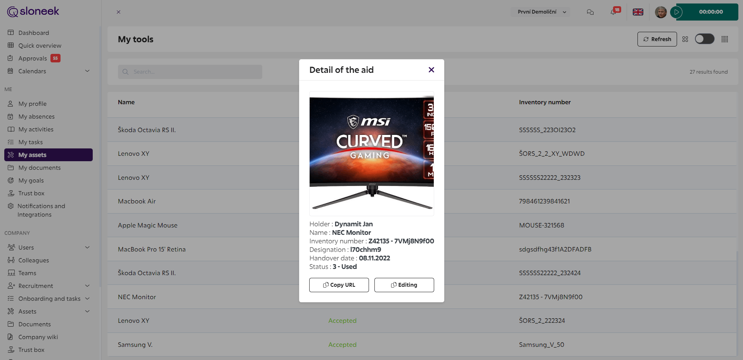Expand Onboarding and tasks chevron
Screen dimensions: 743x360
[x=87, y=298]
